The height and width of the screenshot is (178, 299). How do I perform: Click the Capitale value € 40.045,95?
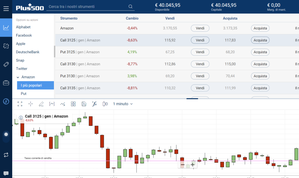(224, 5)
